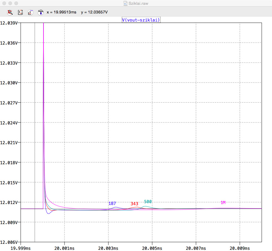Click the Sziklai.raw window title text
The width and height of the screenshot is (272, 251).
click(x=138, y=4)
